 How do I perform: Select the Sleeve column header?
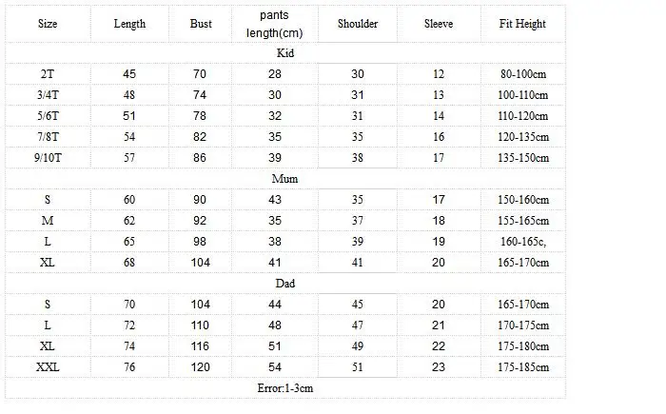439,24
